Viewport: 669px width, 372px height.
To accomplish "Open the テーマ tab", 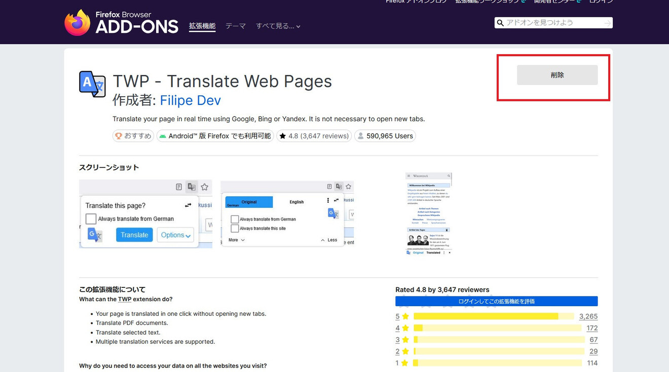I will coord(236,26).
